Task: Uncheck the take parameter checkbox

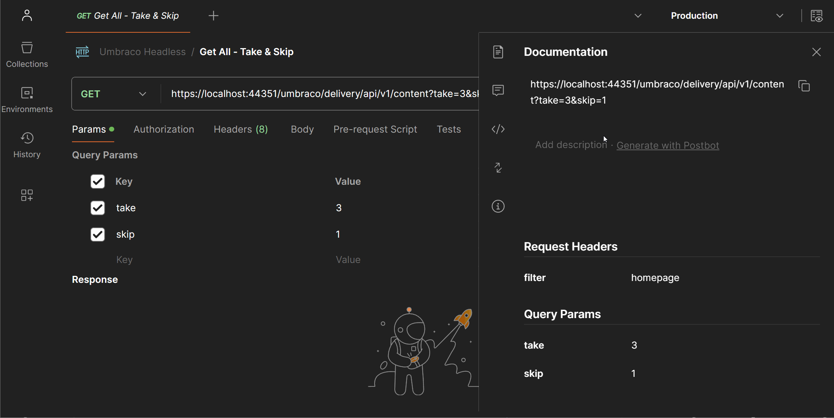Action: pyautogui.click(x=98, y=208)
